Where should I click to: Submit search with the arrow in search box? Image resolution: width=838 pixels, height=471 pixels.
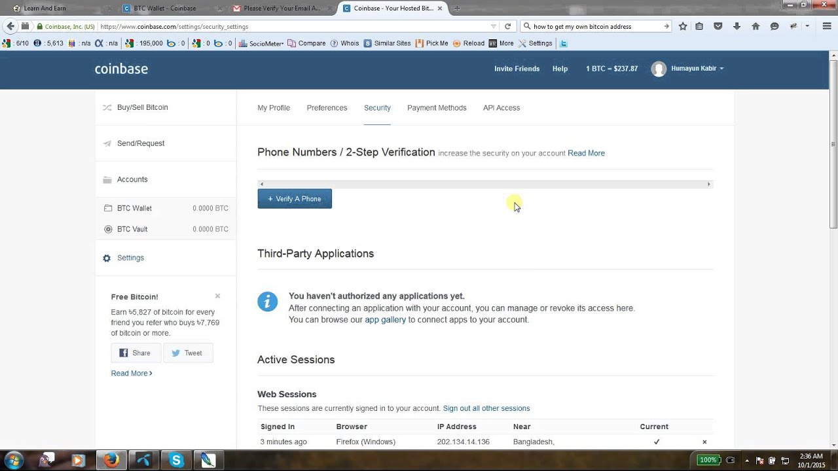click(666, 26)
